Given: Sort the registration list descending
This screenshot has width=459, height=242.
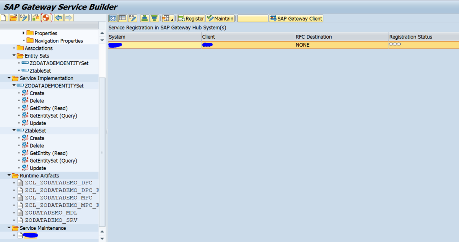Looking at the screenshot, I should pyautogui.click(x=154, y=18).
